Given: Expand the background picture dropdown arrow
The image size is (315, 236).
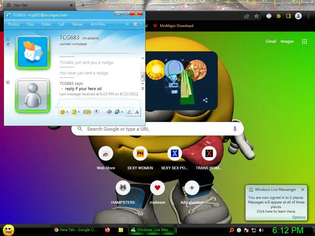Looking at the screenshot, I should click(122, 112).
